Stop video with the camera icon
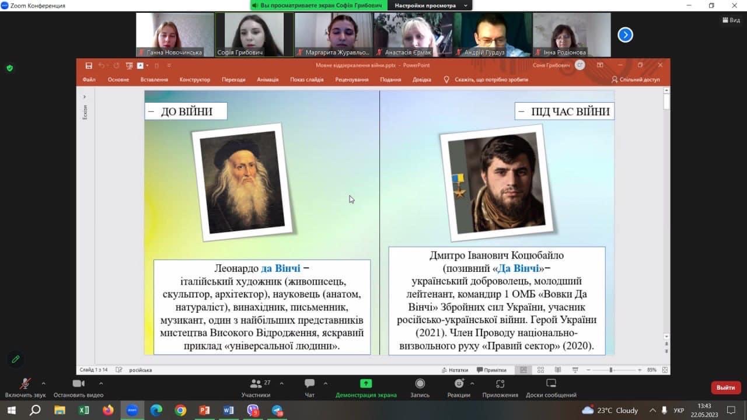This screenshot has width=747, height=420. (78, 383)
